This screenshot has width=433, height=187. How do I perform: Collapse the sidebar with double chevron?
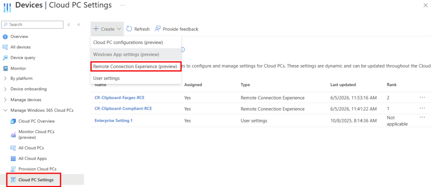(79, 24)
